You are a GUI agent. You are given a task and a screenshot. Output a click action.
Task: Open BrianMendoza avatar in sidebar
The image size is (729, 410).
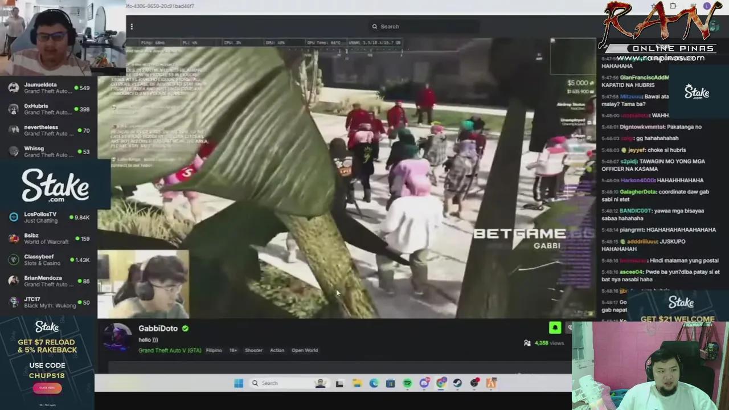click(14, 281)
